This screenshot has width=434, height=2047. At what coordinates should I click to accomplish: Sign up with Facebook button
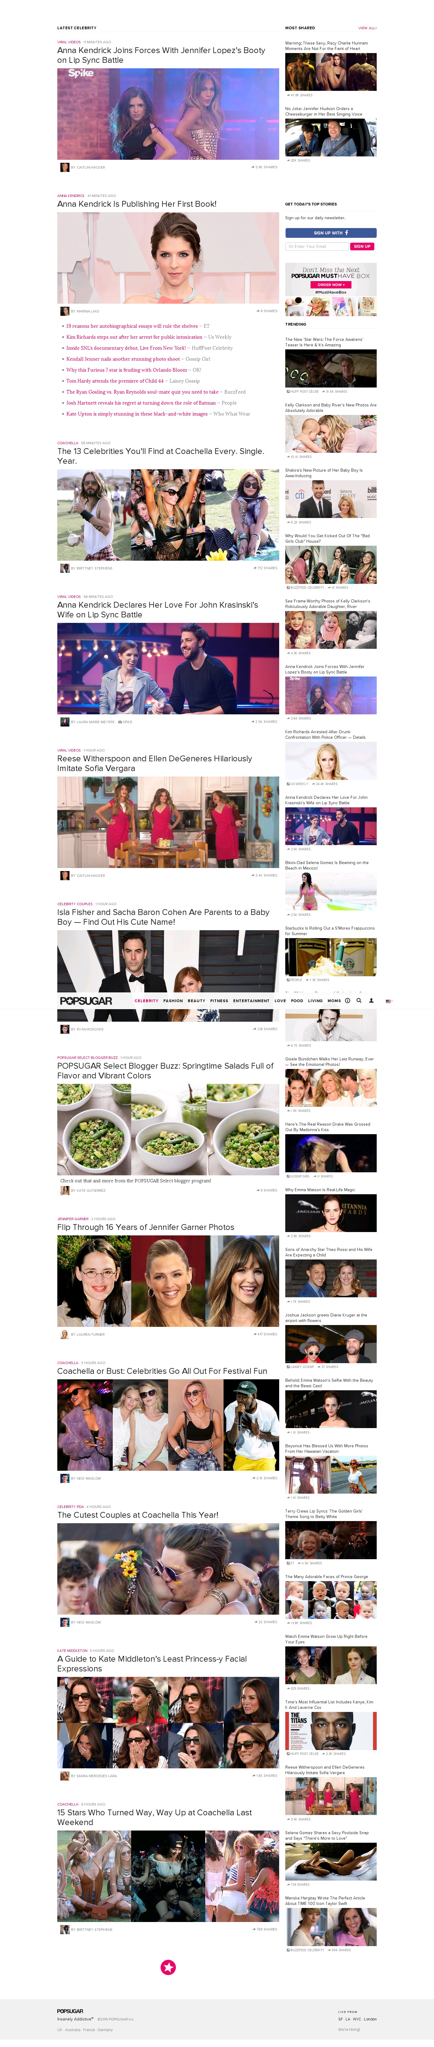coord(331,233)
